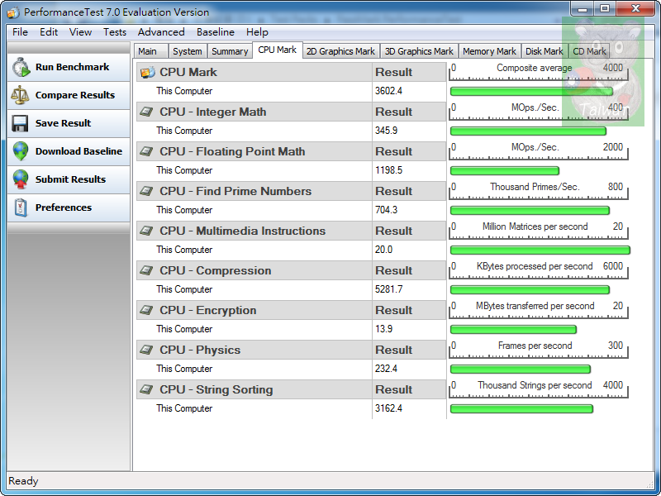Viewport: 661px width, 496px height.
Task: Click the Save Result button label
Action: tap(64, 123)
